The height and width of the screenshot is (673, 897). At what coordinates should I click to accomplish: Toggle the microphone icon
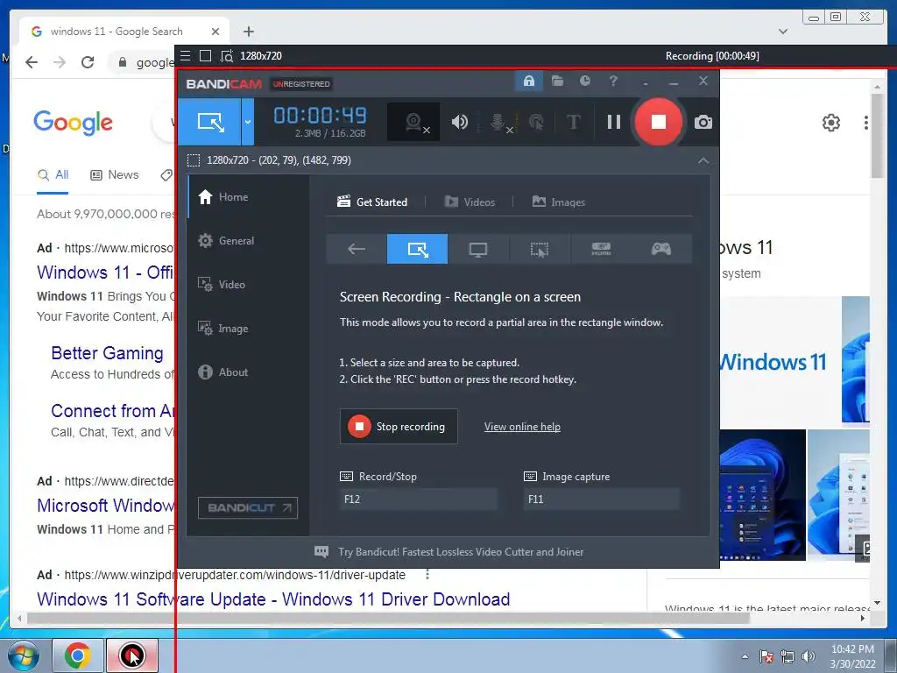click(499, 122)
